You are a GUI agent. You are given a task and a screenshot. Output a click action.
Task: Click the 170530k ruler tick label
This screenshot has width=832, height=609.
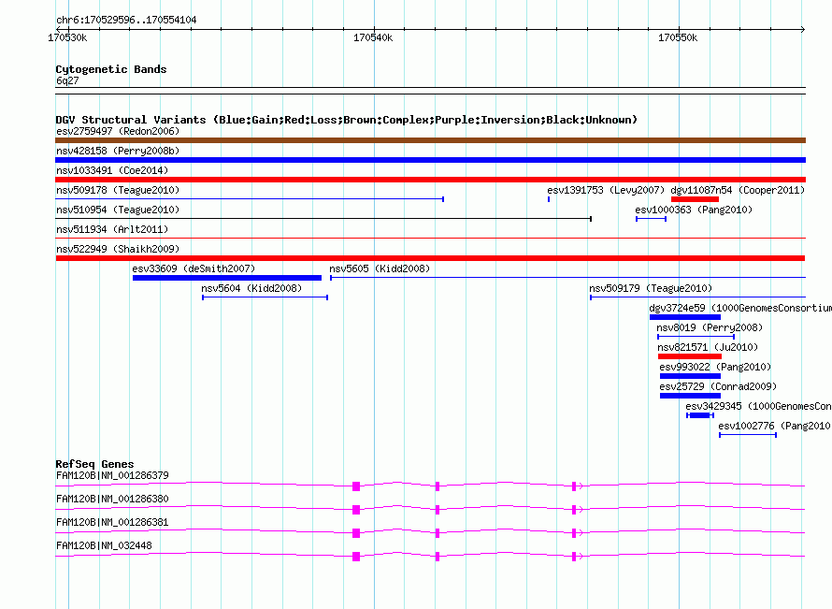pyautogui.click(x=67, y=37)
